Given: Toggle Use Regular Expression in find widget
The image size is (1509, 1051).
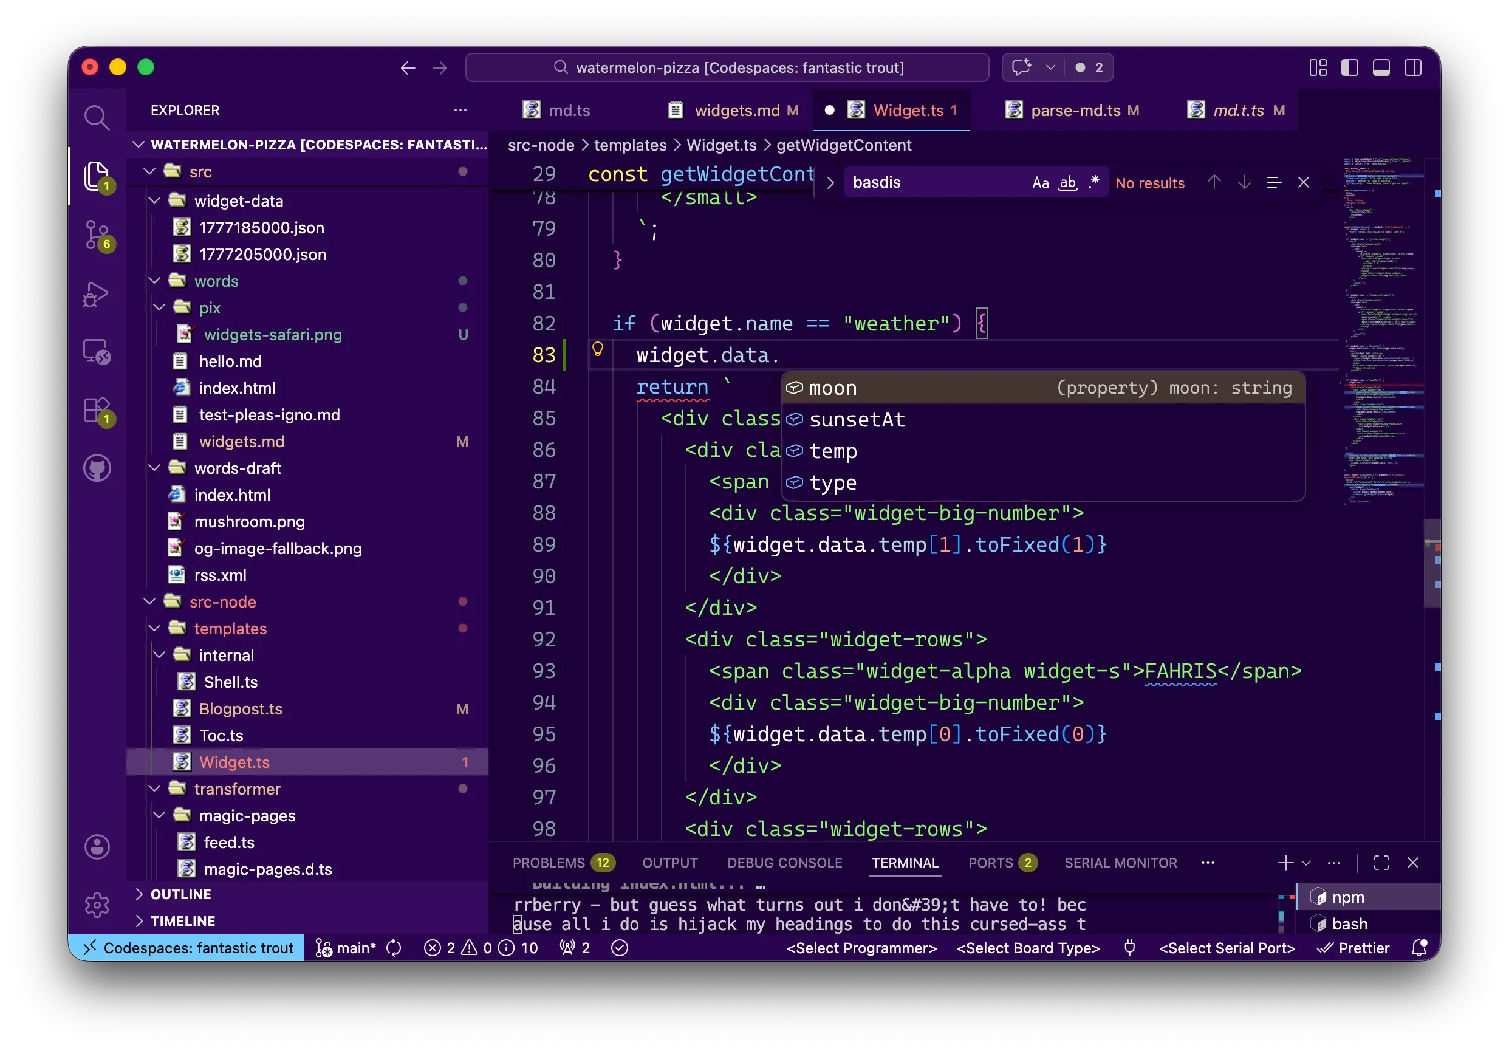Looking at the screenshot, I should point(1093,183).
